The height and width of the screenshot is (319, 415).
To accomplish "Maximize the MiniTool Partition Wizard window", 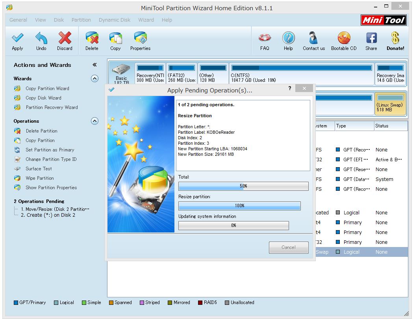I will pos(386,6).
